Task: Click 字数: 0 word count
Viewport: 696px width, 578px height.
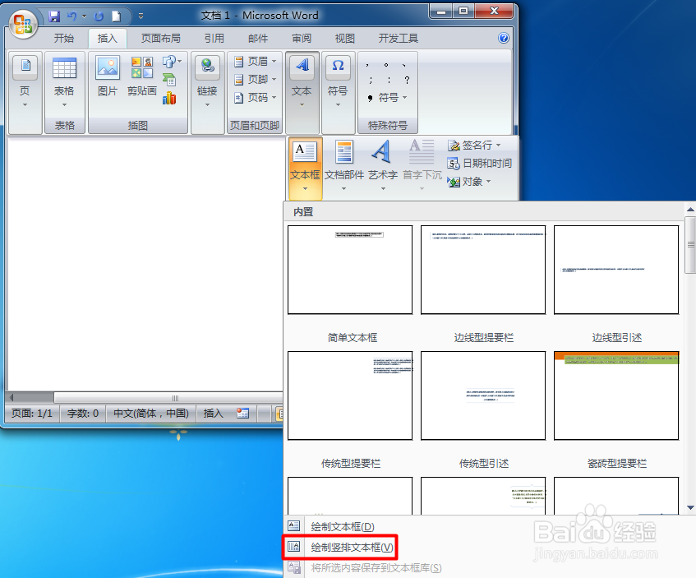Action: [83, 414]
